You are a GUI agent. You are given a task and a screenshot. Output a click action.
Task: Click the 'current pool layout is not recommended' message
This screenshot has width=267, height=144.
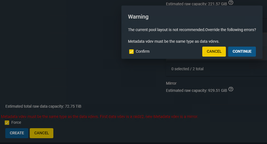(x=192, y=30)
